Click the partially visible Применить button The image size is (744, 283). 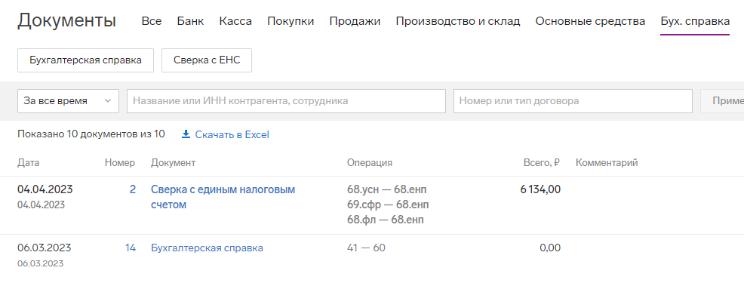pos(722,101)
